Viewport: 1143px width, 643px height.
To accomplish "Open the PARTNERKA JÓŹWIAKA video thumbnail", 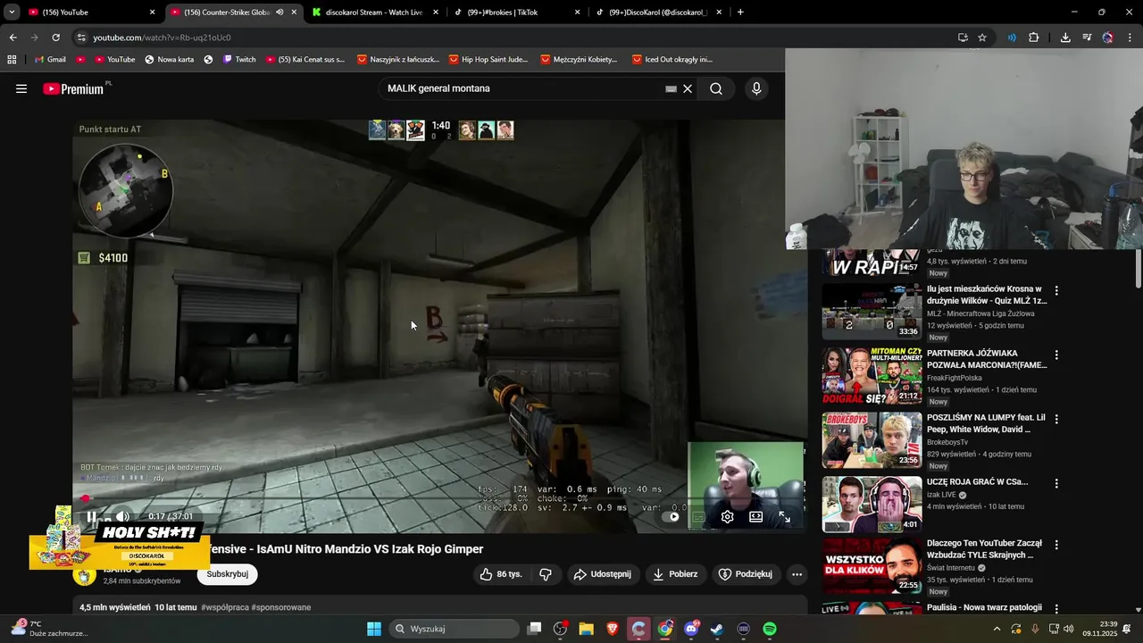I will (x=872, y=376).
